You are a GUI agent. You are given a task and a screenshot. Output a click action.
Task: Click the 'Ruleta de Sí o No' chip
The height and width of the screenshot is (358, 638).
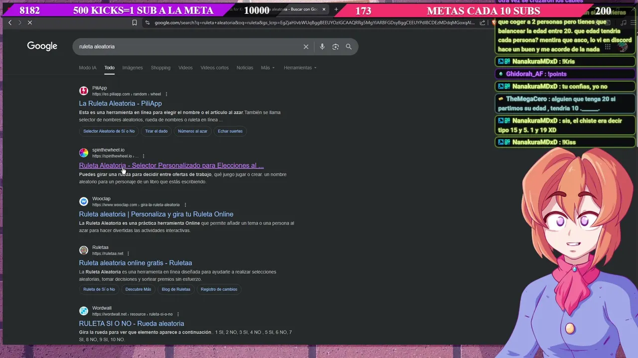coord(99,289)
